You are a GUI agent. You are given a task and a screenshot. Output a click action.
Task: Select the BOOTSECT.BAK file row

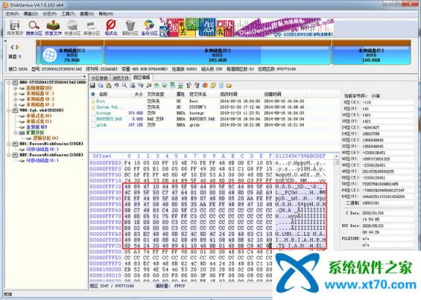[x=197, y=119]
